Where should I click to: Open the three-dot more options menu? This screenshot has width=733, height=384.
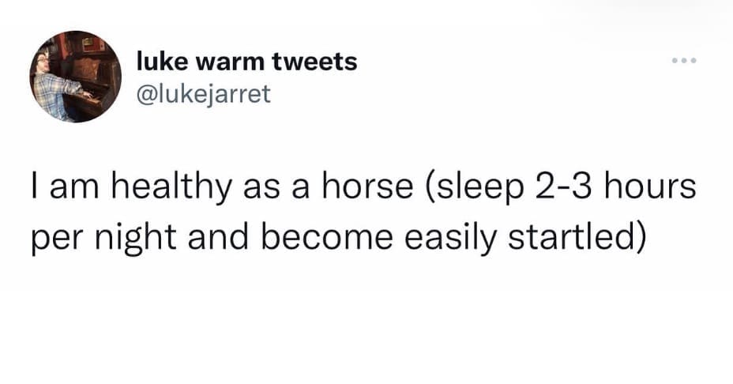click(682, 61)
